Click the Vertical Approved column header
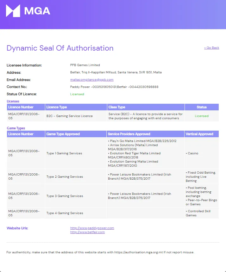This screenshot has height=272, width=226. 199,134
